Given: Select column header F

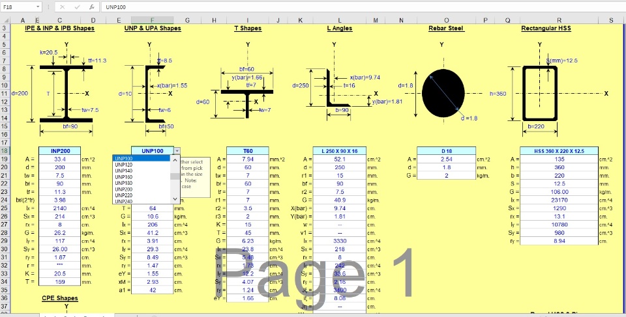Looking at the screenshot, I should click(152, 20).
